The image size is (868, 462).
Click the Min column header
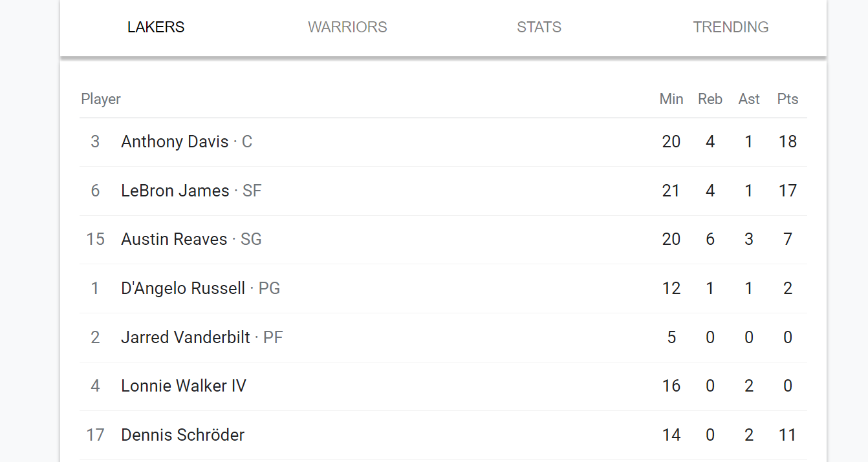[x=671, y=99]
